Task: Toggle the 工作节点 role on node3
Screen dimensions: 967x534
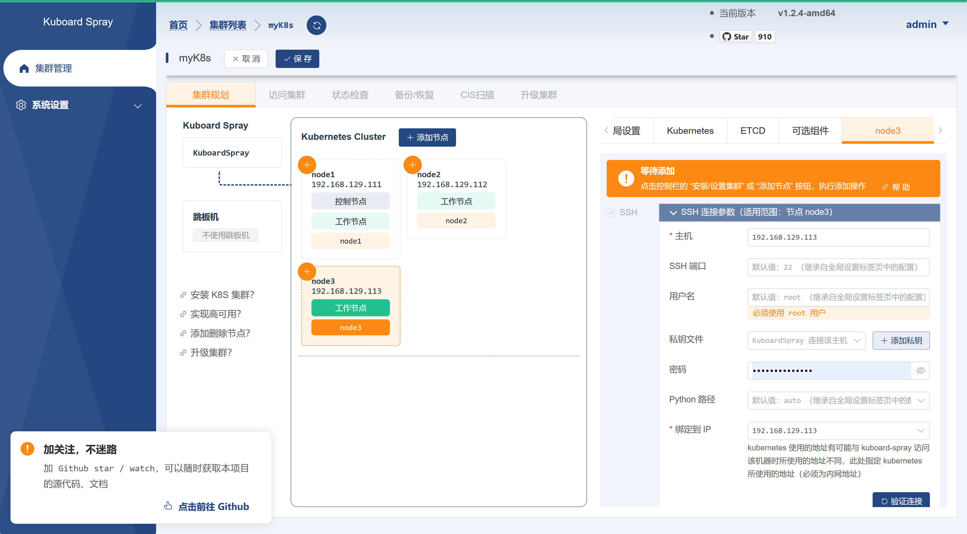Action: coord(350,308)
